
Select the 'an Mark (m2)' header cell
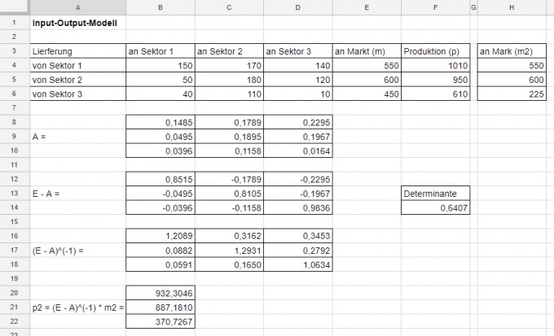[512, 51]
